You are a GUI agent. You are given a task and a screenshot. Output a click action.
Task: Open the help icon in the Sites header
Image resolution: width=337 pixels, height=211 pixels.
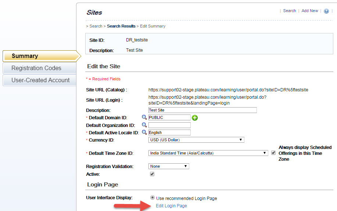pyautogui.click(x=326, y=11)
